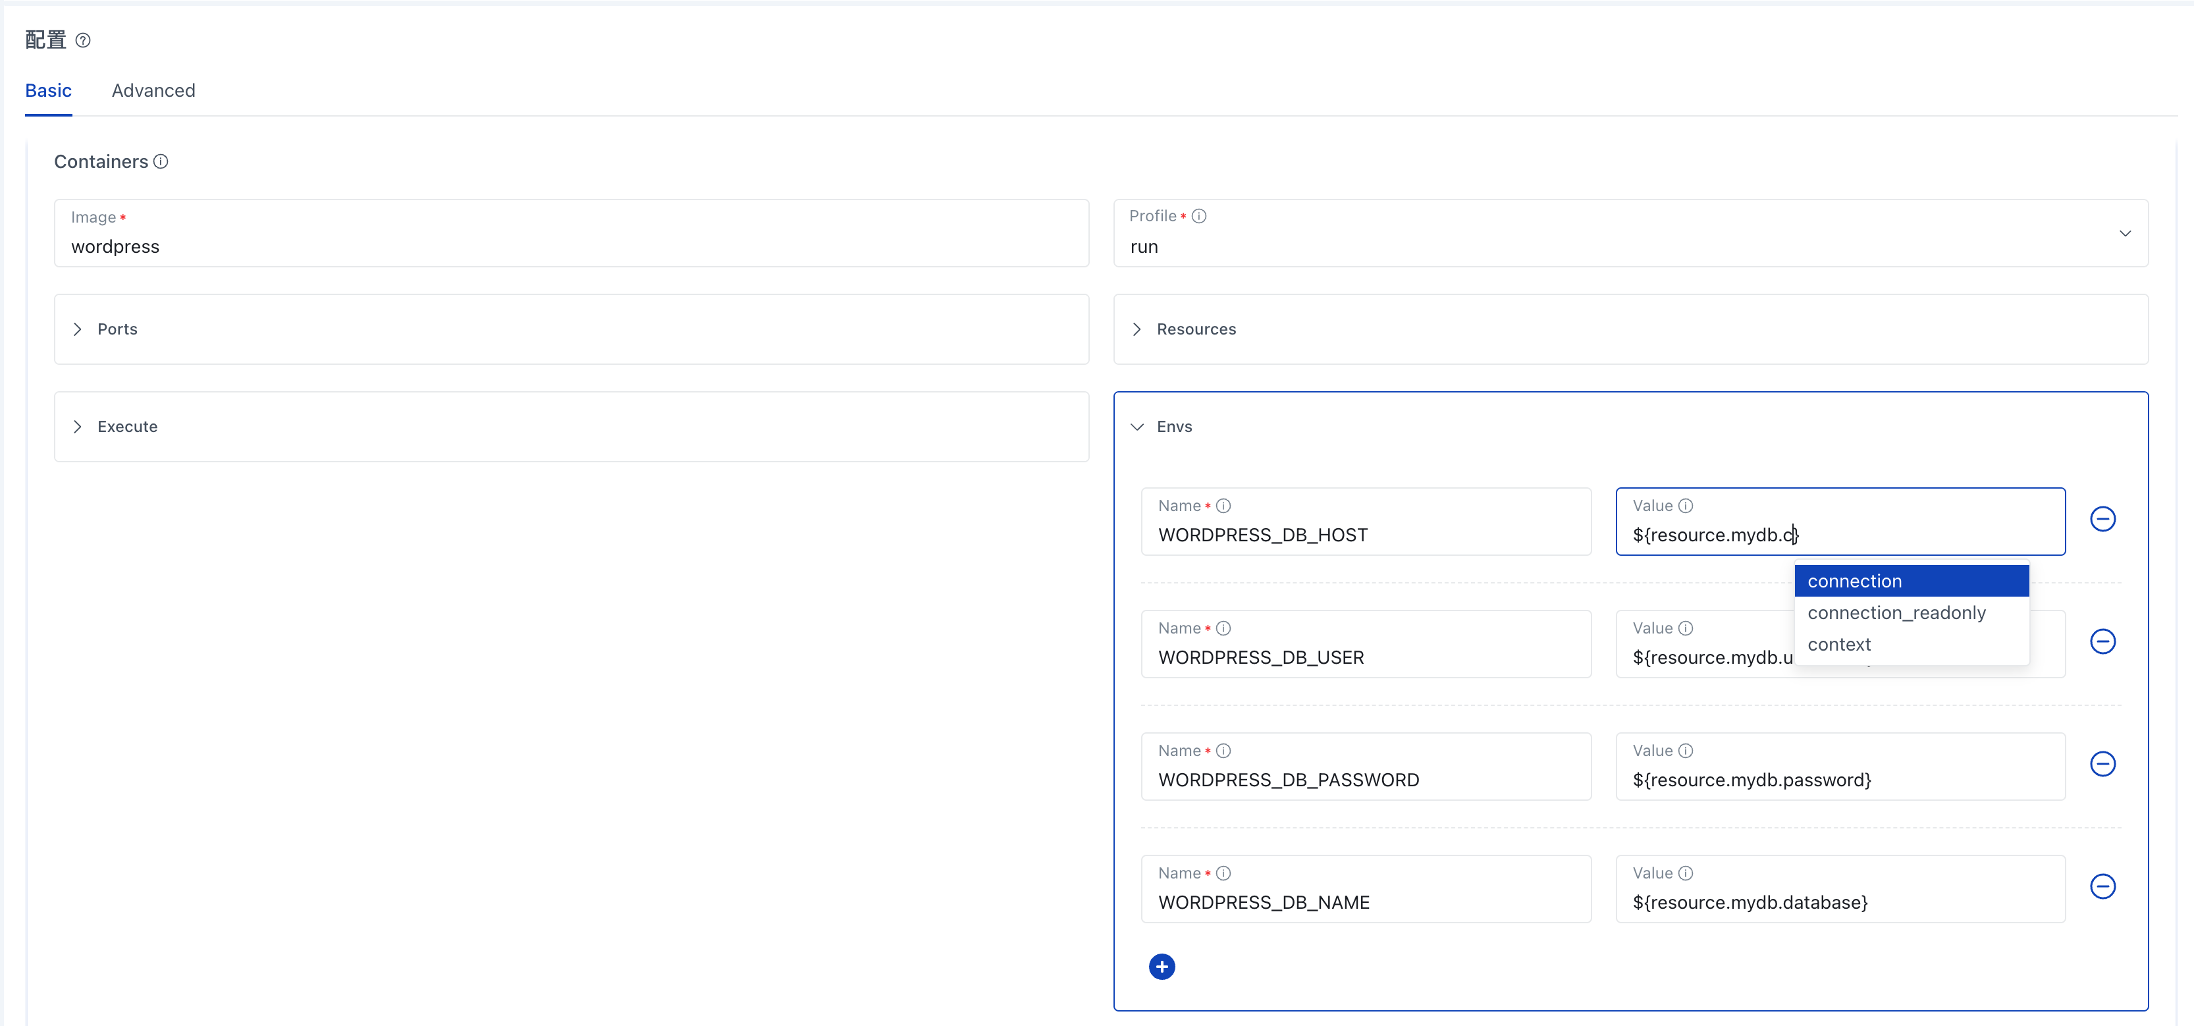Focus the Image field containing wordpress

[x=572, y=233]
